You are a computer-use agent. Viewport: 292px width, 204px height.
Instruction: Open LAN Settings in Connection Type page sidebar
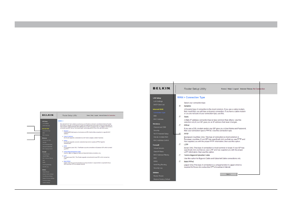pos(158,101)
